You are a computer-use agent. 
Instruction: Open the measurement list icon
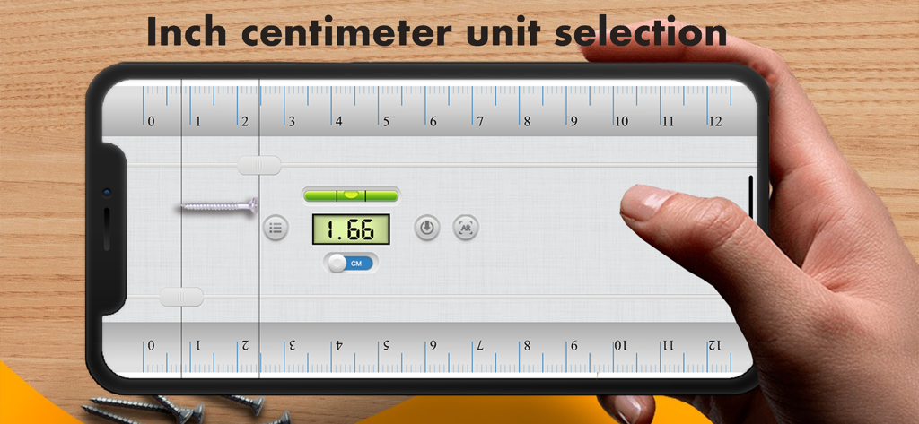click(276, 227)
